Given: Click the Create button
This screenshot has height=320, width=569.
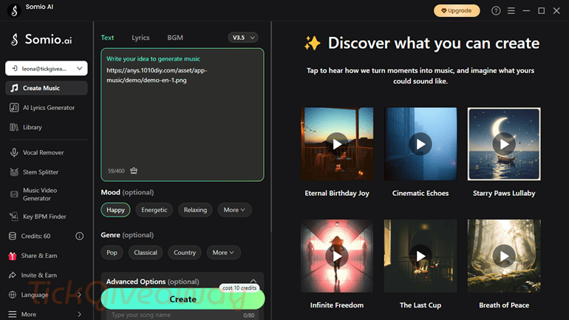Looking at the screenshot, I should click(183, 299).
